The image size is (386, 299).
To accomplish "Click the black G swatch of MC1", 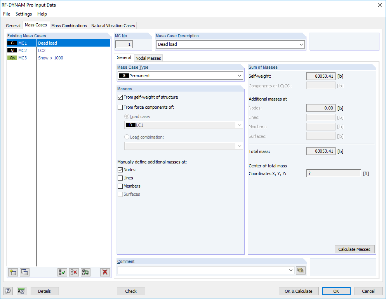I will pyautogui.click(x=12, y=43).
